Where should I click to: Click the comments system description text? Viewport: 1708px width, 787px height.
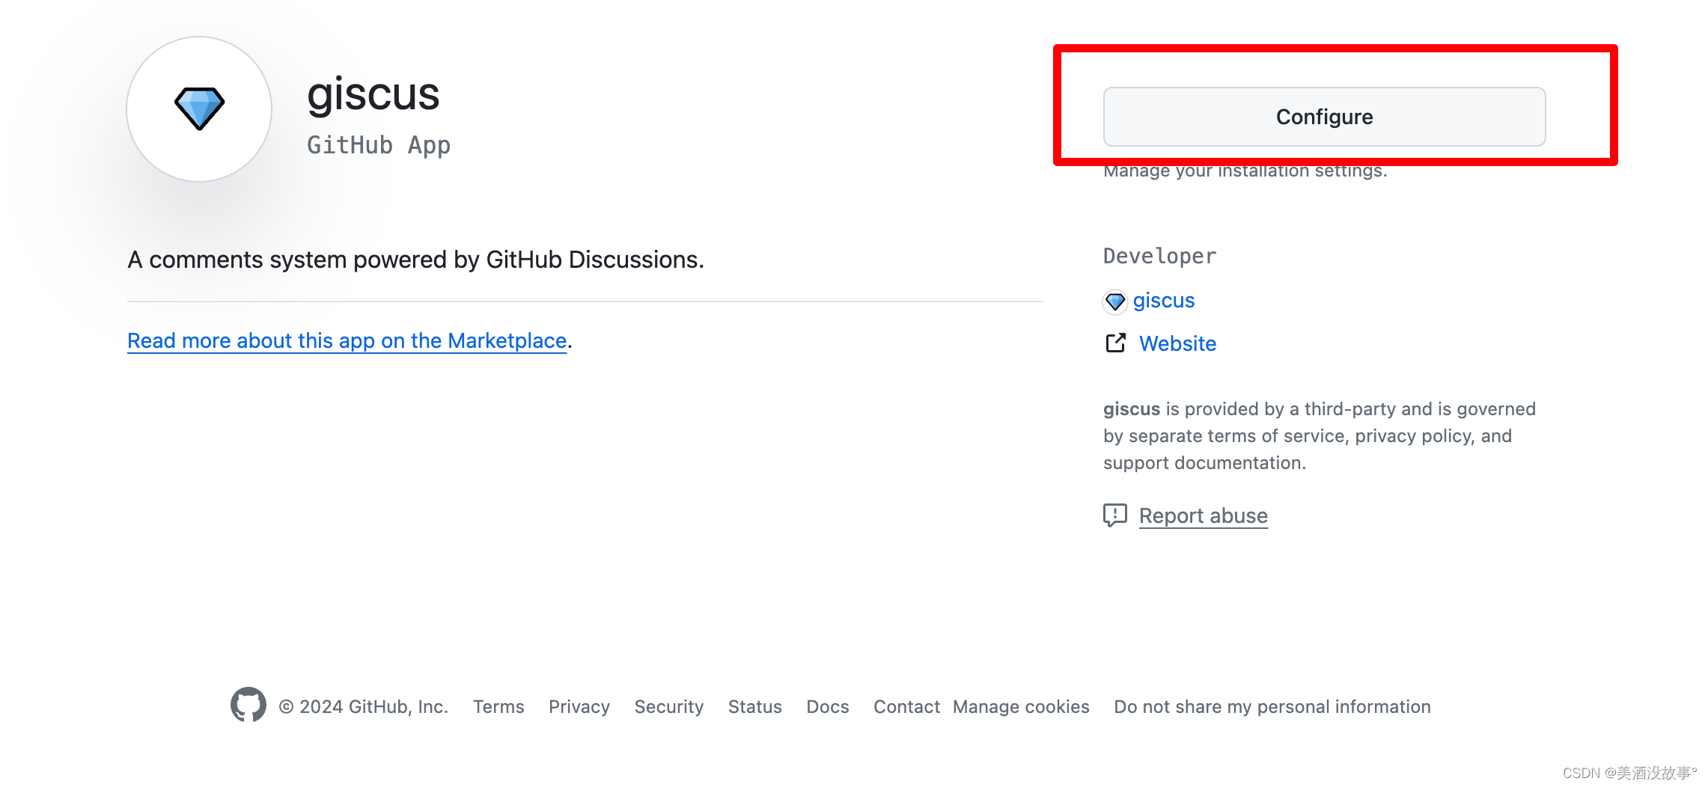(x=415, y=260)
